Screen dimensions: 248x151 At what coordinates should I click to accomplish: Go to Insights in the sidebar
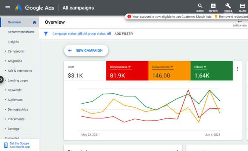tap(13, 42)
